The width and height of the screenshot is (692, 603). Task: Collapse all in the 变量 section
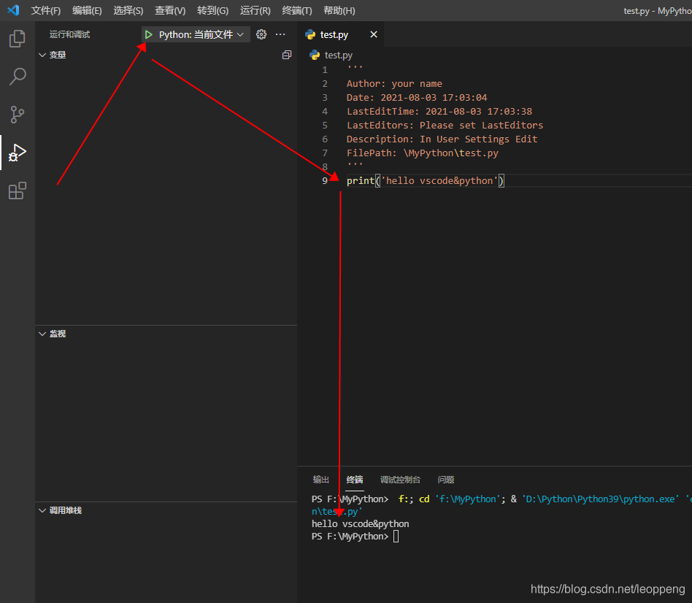click(287, 55)
